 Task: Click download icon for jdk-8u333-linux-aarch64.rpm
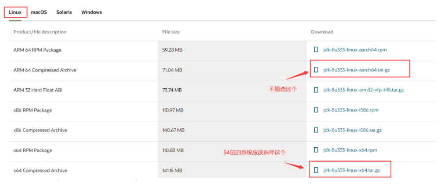316,50
